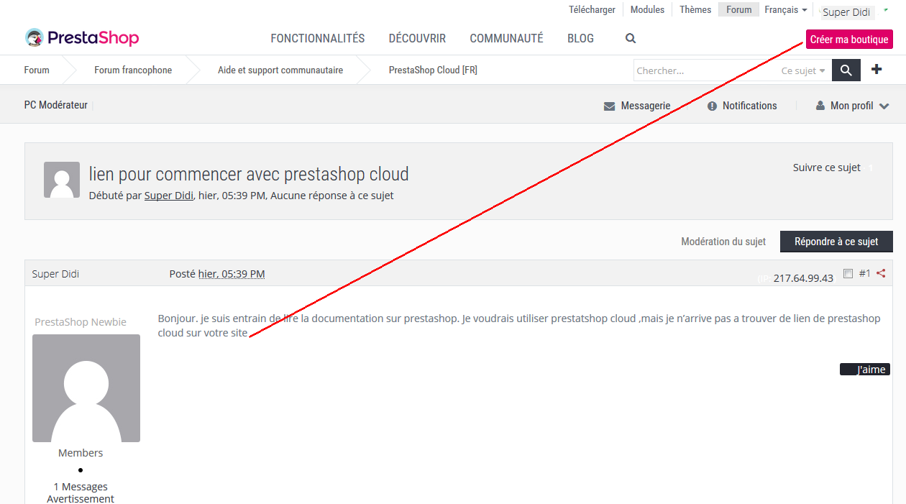Open PrestaShop Cloud [FR] breadcrumb
This screenshot has width=906, height=504.
click(433, 70)
